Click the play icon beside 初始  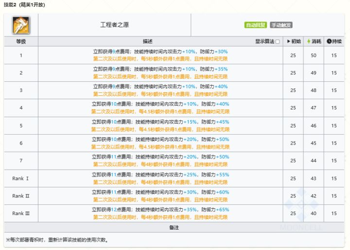point(289,41)
